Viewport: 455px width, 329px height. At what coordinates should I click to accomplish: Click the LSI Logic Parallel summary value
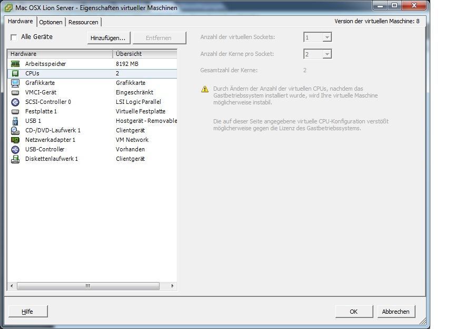click(x=139, y=102)
